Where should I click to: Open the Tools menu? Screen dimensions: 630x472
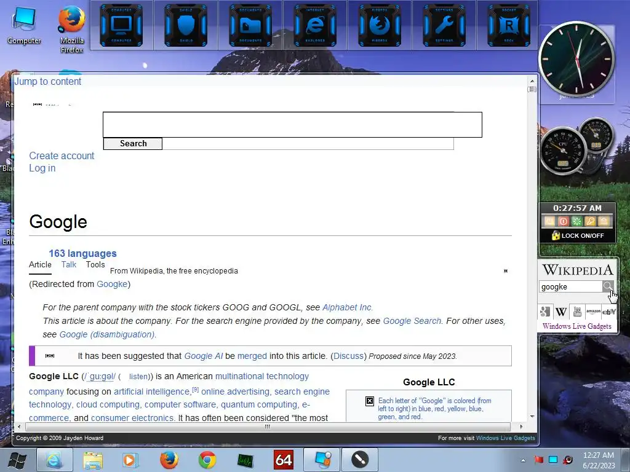(95, 264)
